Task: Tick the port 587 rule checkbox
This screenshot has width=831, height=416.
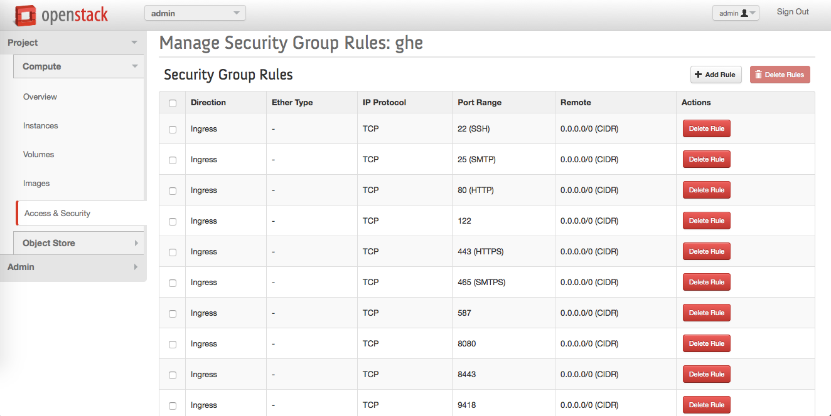Action: (173, 314)
